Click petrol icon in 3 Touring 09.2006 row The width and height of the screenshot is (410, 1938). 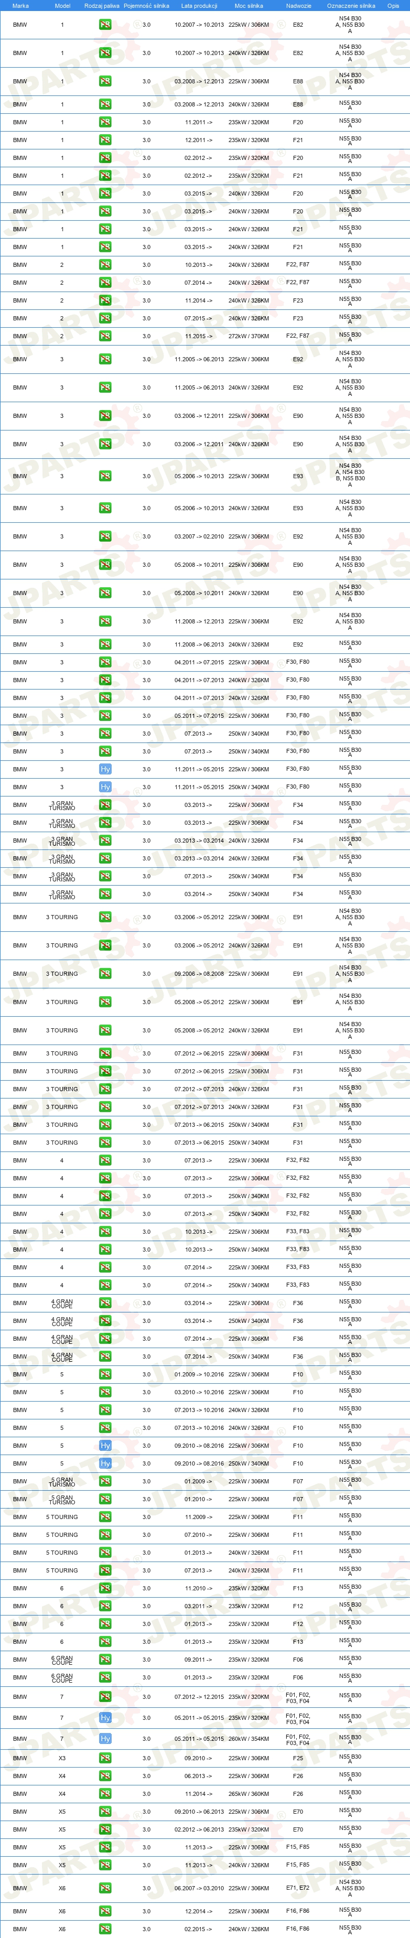[105, 974]
